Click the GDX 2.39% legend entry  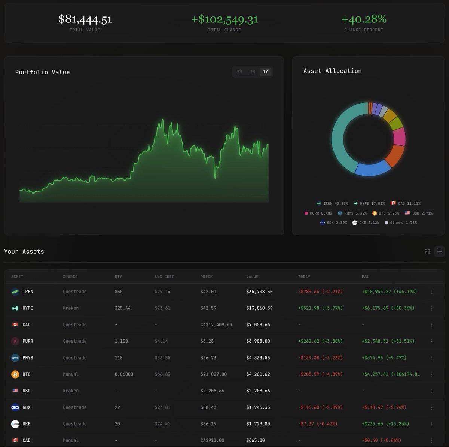[x=333, y=223]
